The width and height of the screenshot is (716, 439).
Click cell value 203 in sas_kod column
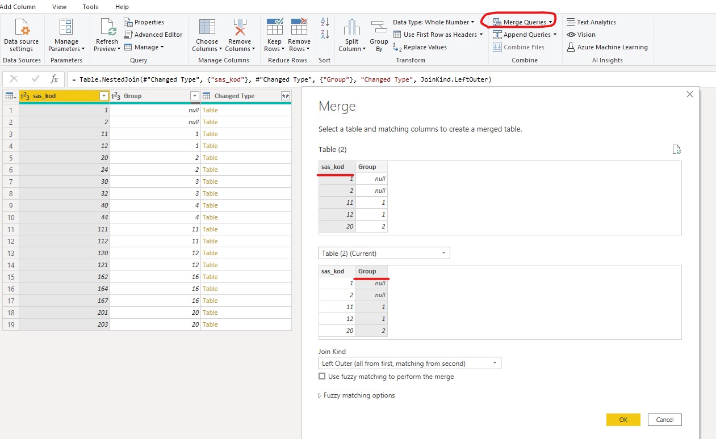click(64, 324)
